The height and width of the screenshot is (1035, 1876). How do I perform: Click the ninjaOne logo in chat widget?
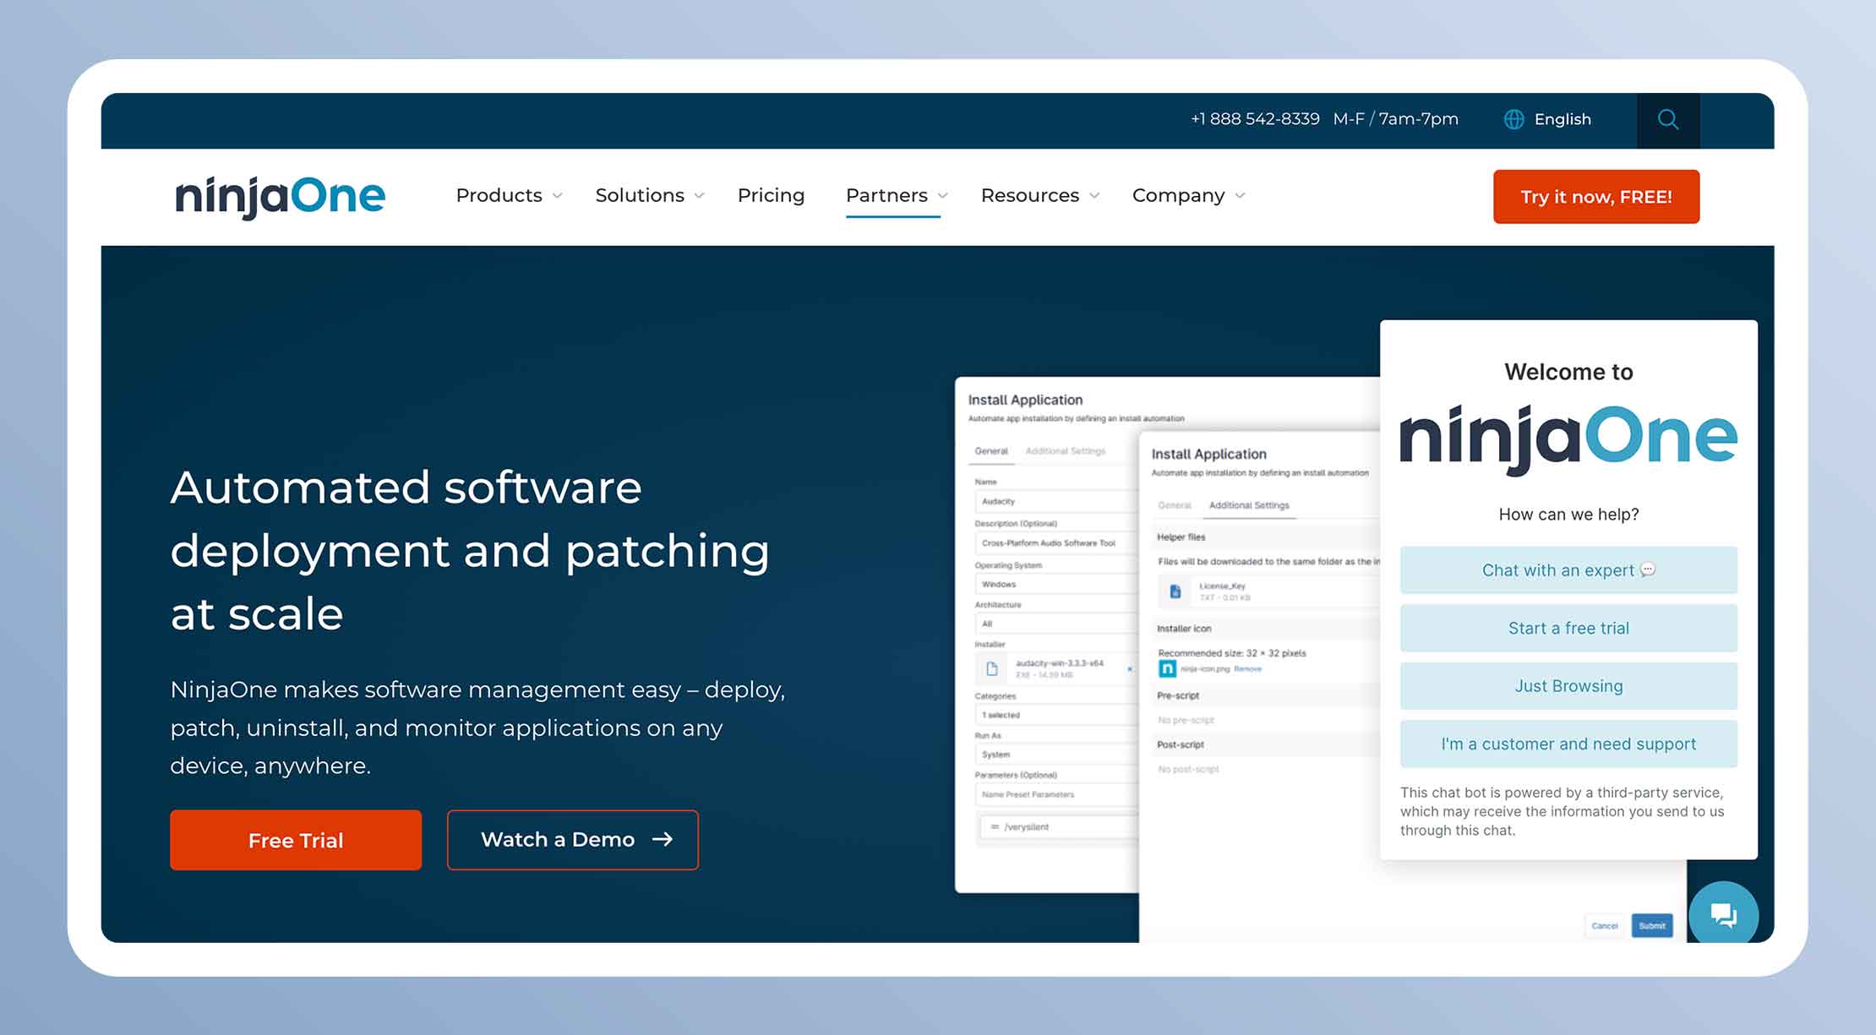1568,439
